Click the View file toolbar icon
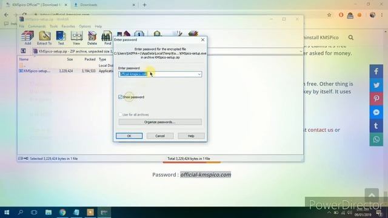This screenshot has width=388, height=218. (76, 38)
